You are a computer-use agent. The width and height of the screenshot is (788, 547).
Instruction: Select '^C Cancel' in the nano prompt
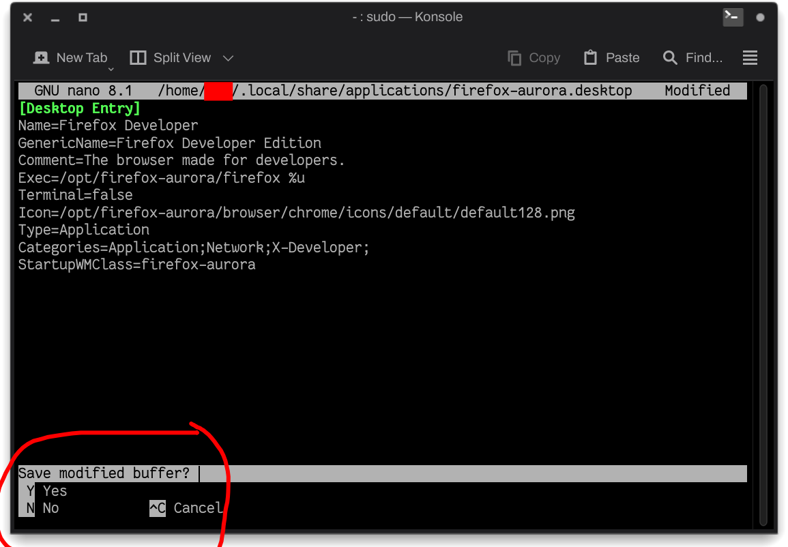(186, 508)
